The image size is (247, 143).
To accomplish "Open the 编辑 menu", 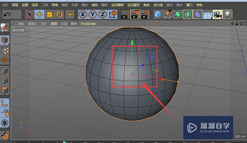I will pos(15,5).
